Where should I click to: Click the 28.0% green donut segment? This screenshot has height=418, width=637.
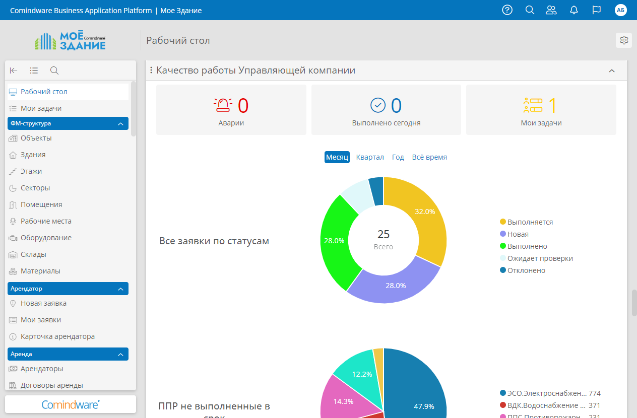(334, 241)
